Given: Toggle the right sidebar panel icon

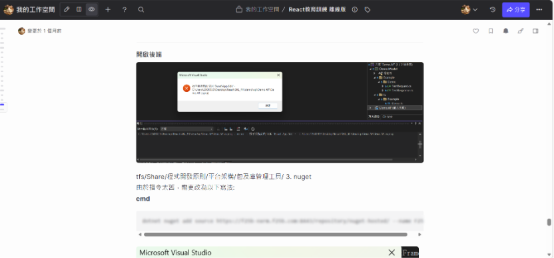Looking at the screenshot, I should pos(535,31).
